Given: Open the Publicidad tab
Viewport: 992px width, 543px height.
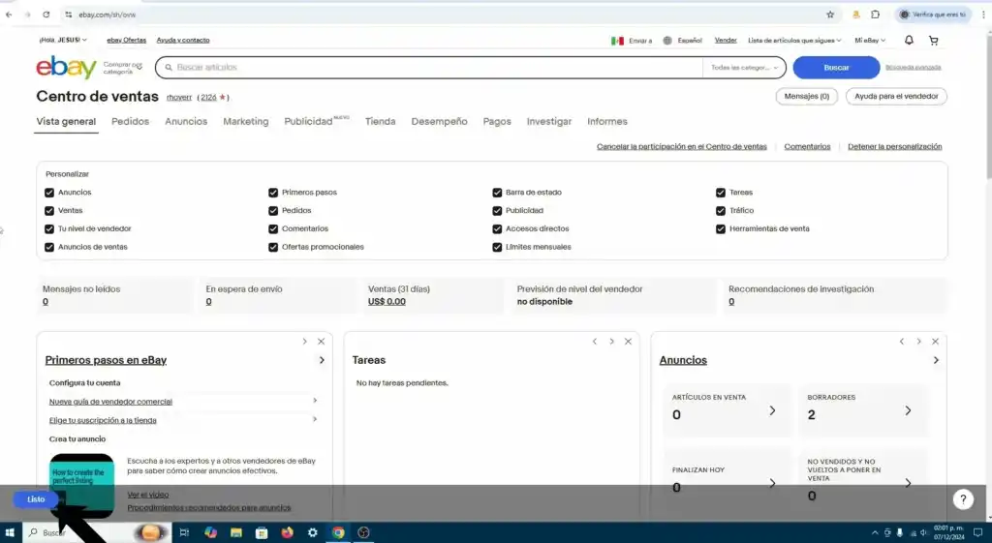Looking at the screenshot, I should pos(317,121).
